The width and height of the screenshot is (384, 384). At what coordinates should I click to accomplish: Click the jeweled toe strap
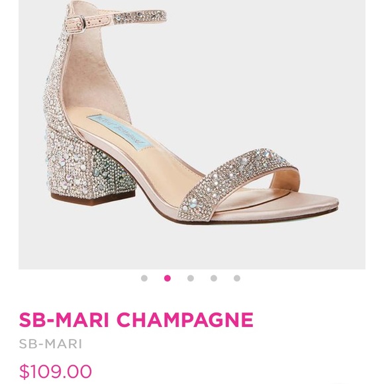(235, 183)
